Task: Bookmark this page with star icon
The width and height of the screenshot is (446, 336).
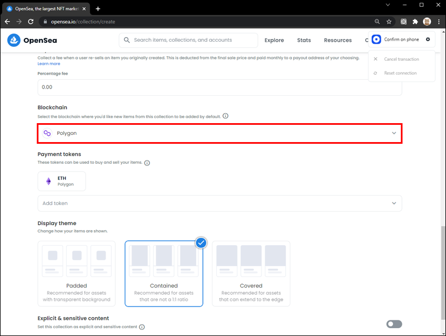Action: point(389,22)
